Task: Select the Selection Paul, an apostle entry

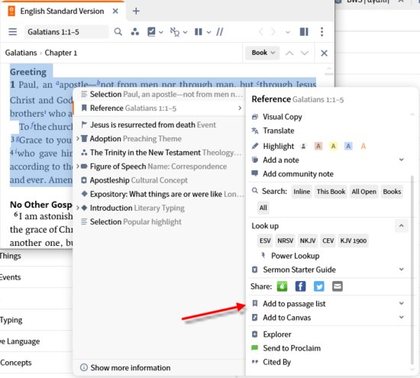Action: (159, 94)
